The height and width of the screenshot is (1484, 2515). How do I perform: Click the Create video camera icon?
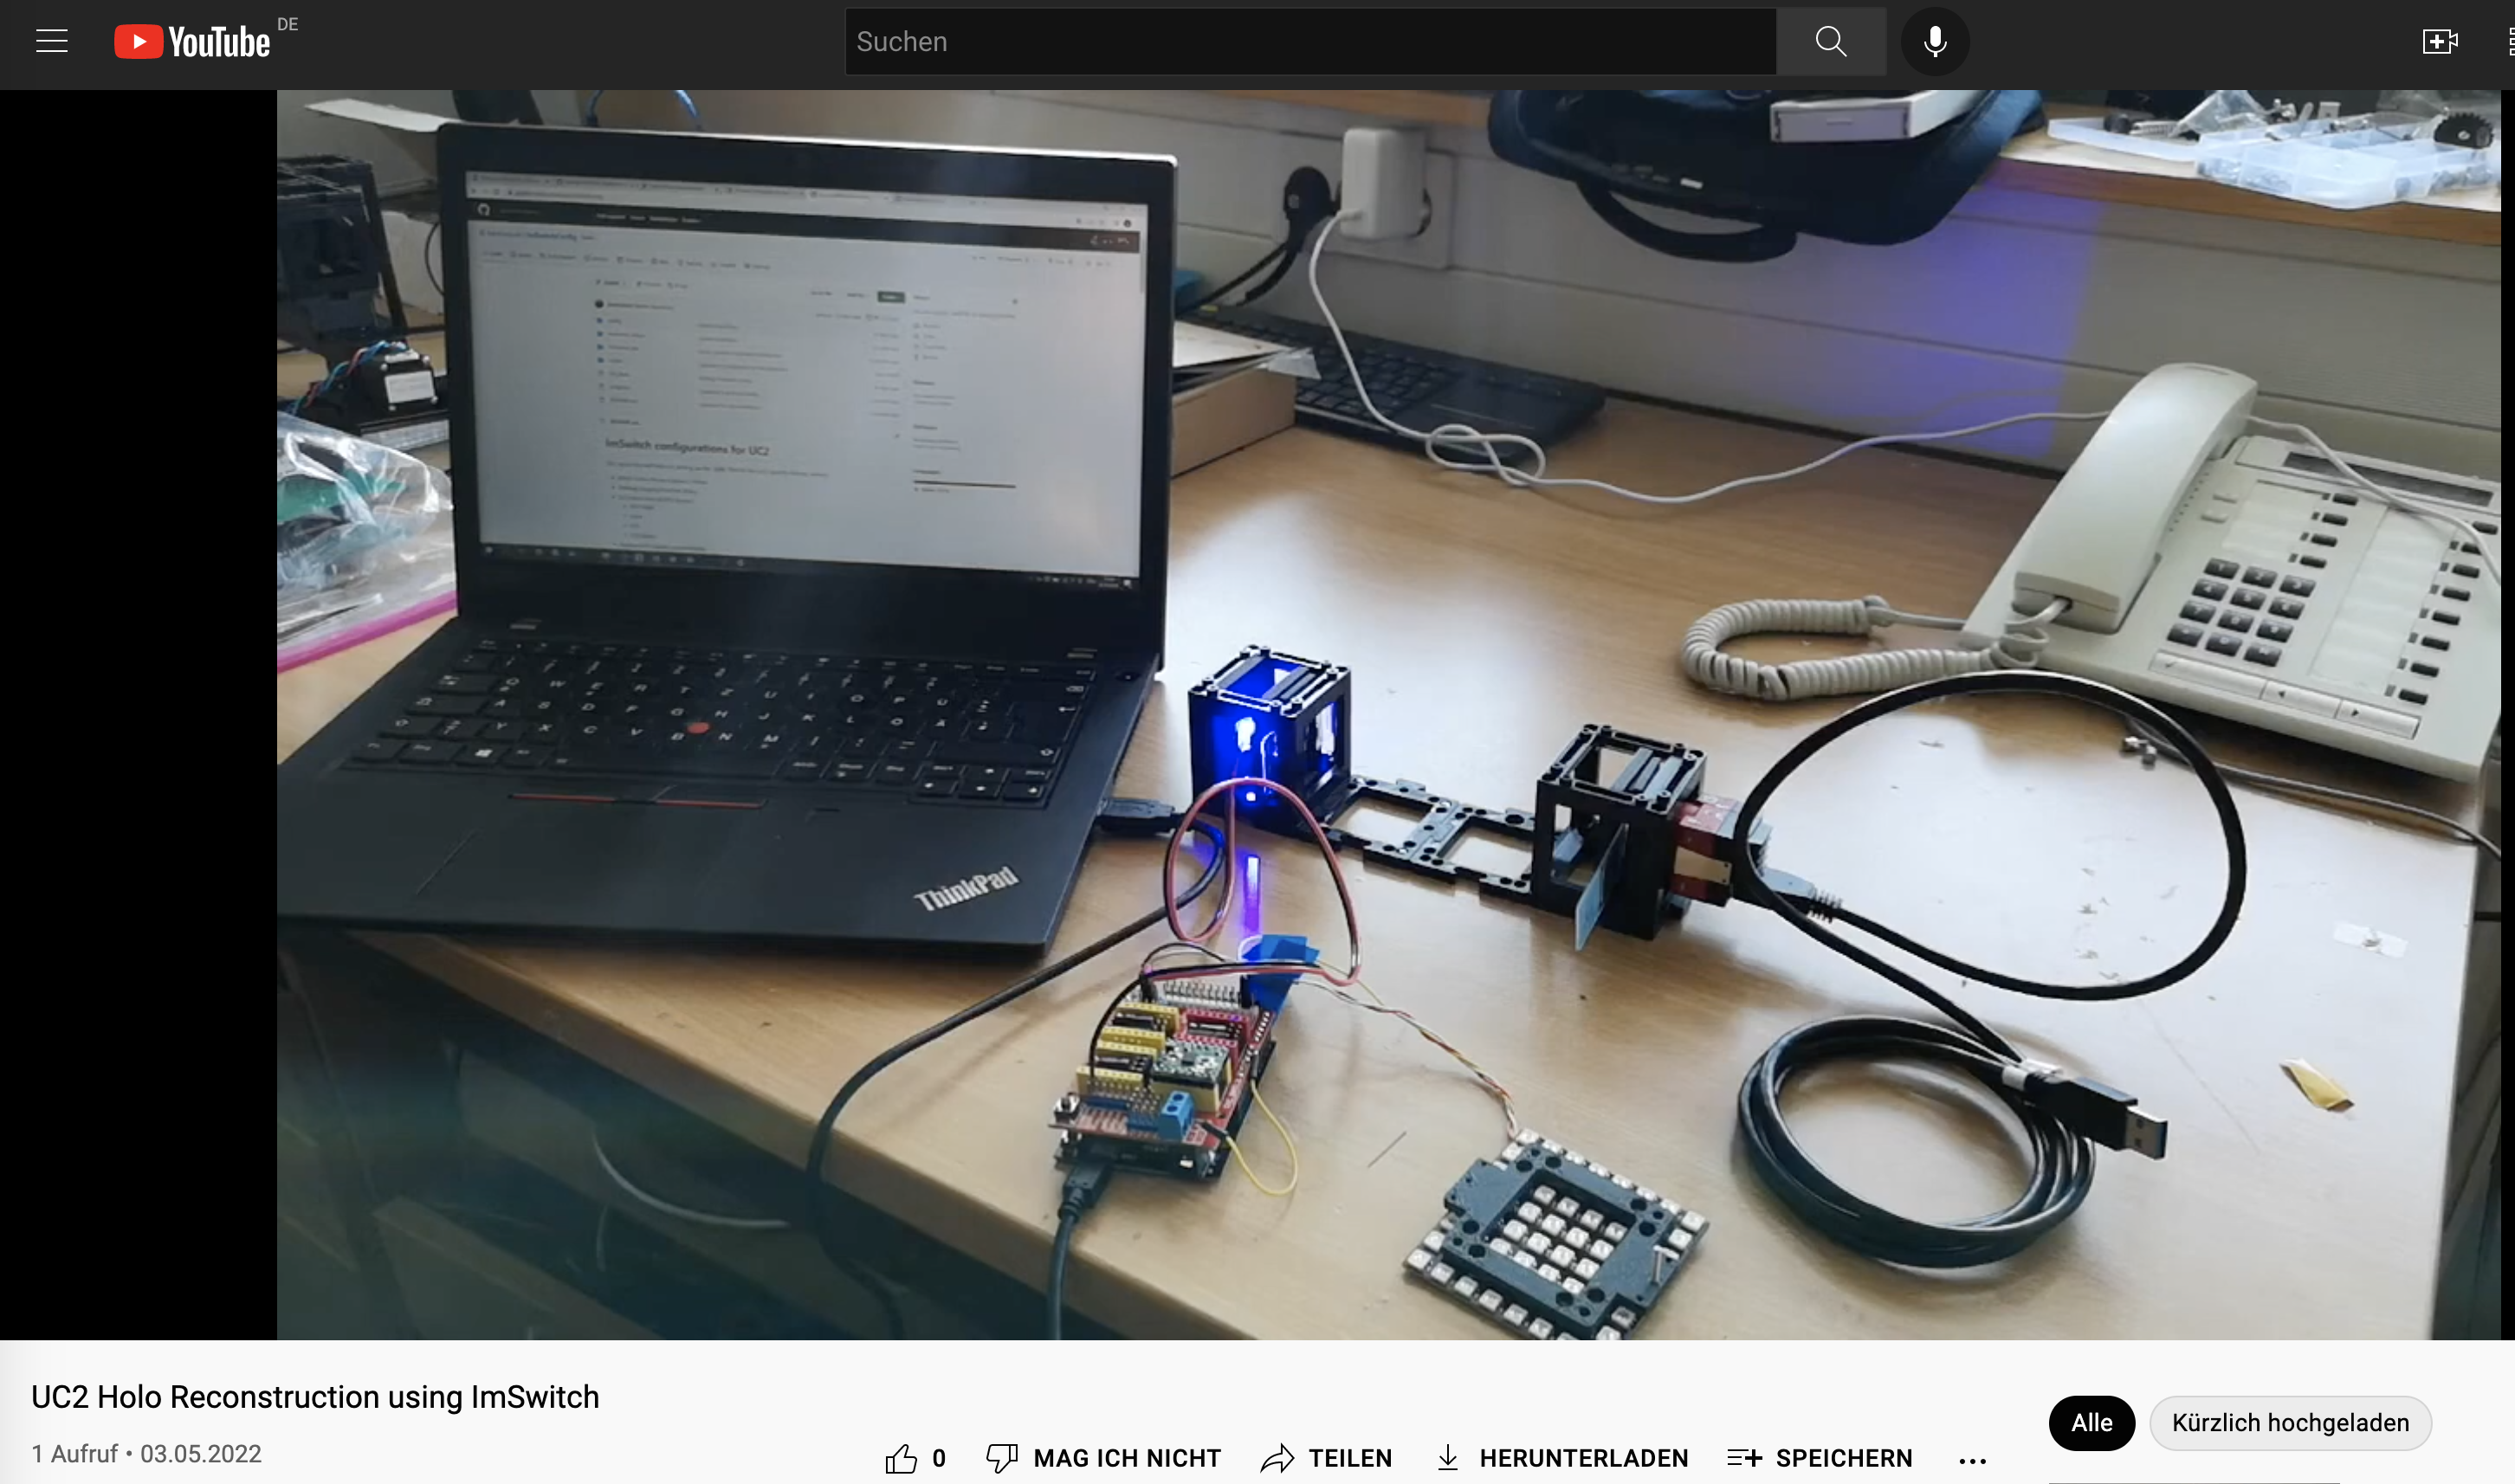click(2439, 41)
